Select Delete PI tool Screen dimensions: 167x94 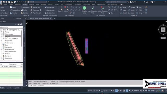tap(66, 9)
